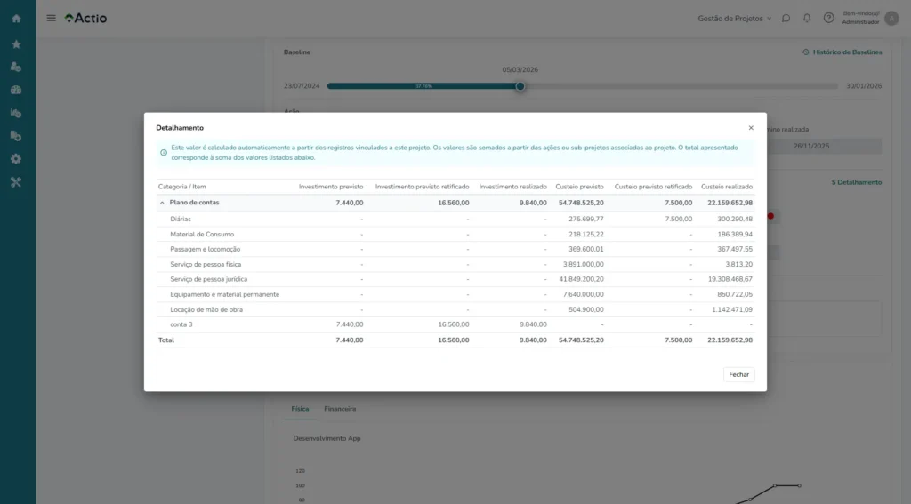Open the dashboard gauge icon in sidebar
The height and width of the screenshot is (504, 911).
[16, 90]
